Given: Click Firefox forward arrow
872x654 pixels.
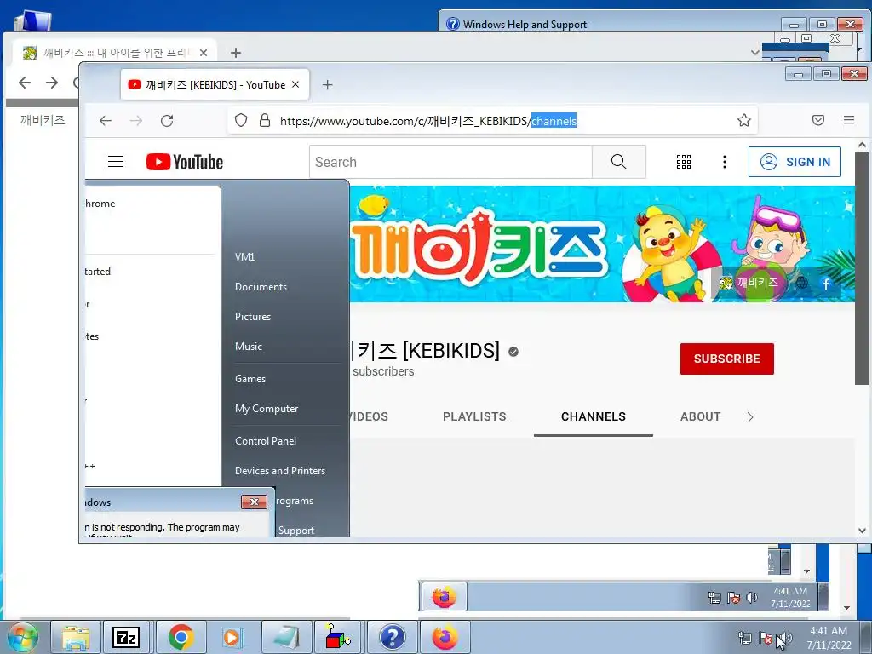Looking at the screenshot, I should click(136, 121).
